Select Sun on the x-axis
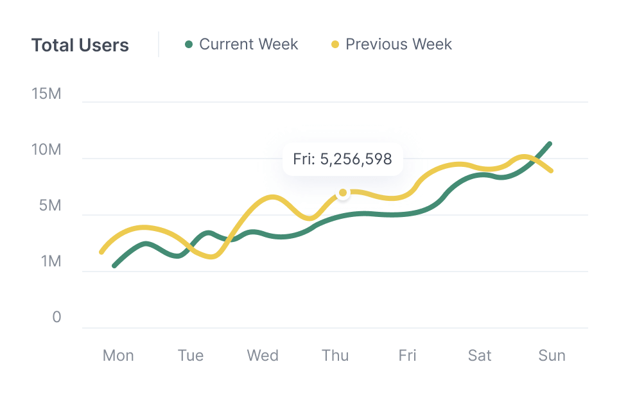The image size is (619, 398). point(552,356)
